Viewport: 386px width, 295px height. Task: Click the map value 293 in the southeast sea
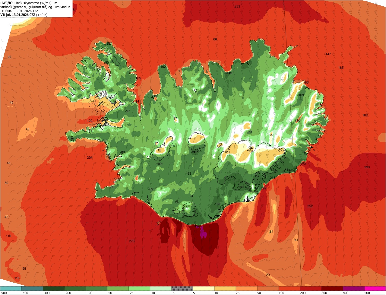point(367,167)
